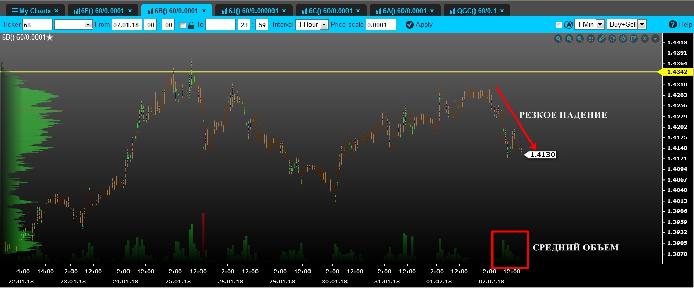Click the To hours field showing 23
Image resolution: width=694 pixels, height=288 pixels.
(x=244, y=24)
